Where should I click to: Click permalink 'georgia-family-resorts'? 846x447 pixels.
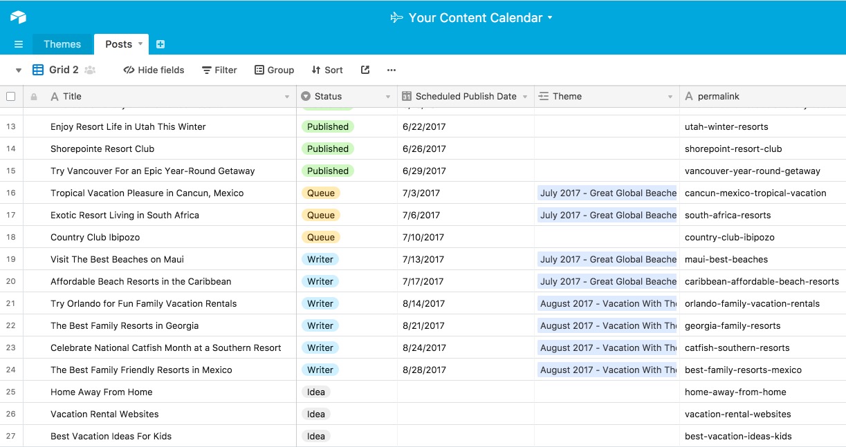point(733,325)
